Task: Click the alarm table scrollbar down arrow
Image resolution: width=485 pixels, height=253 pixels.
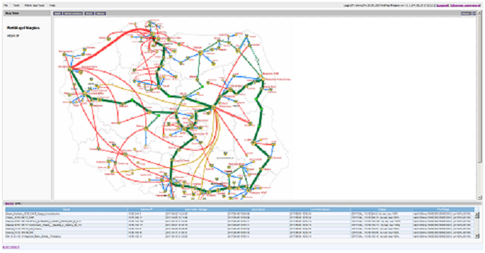Action: (x=477, y=236)
